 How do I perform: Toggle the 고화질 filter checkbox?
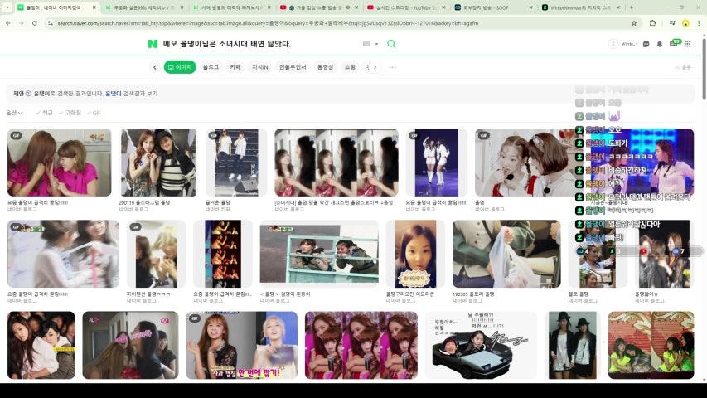coord(70,113)
